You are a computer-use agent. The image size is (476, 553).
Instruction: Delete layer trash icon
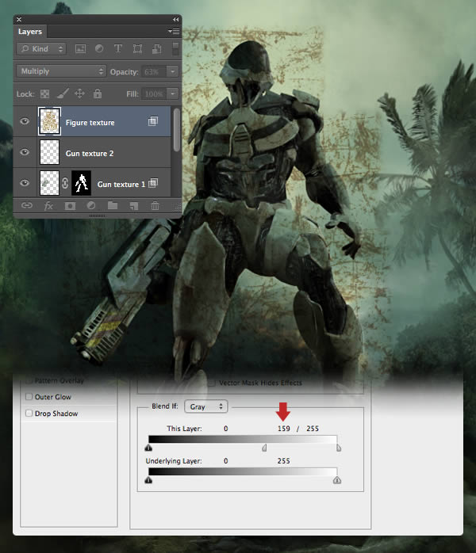click(155, 205)
